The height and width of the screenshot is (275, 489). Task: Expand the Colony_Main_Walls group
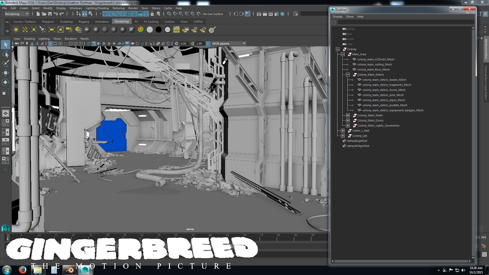tap(348, 115)
